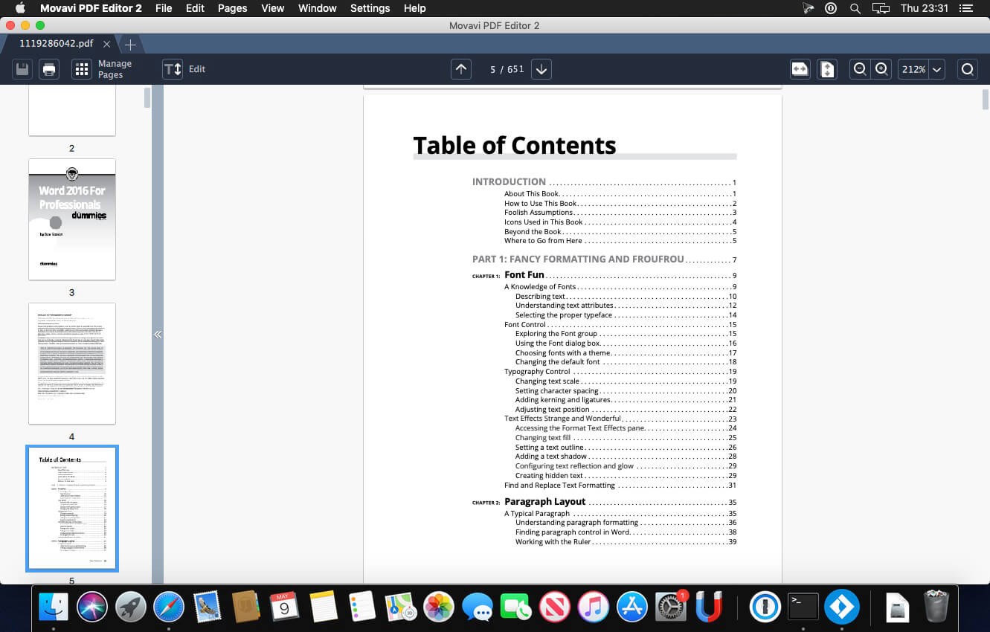990x632 pixels.
Task: Open Photos from the Dock
Action: (439, 607)
